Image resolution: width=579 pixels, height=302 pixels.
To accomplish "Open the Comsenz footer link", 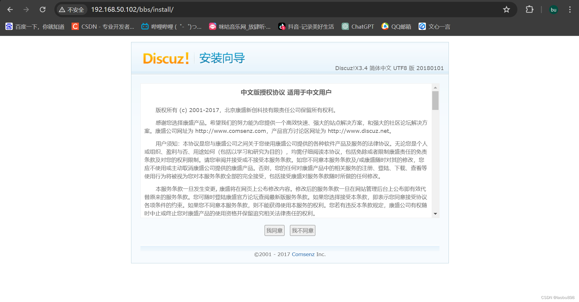I will coord(303,254).
